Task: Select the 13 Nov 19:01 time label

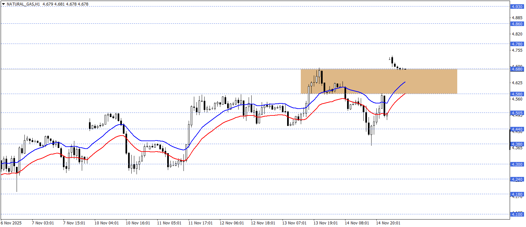Action: [326, 223]
